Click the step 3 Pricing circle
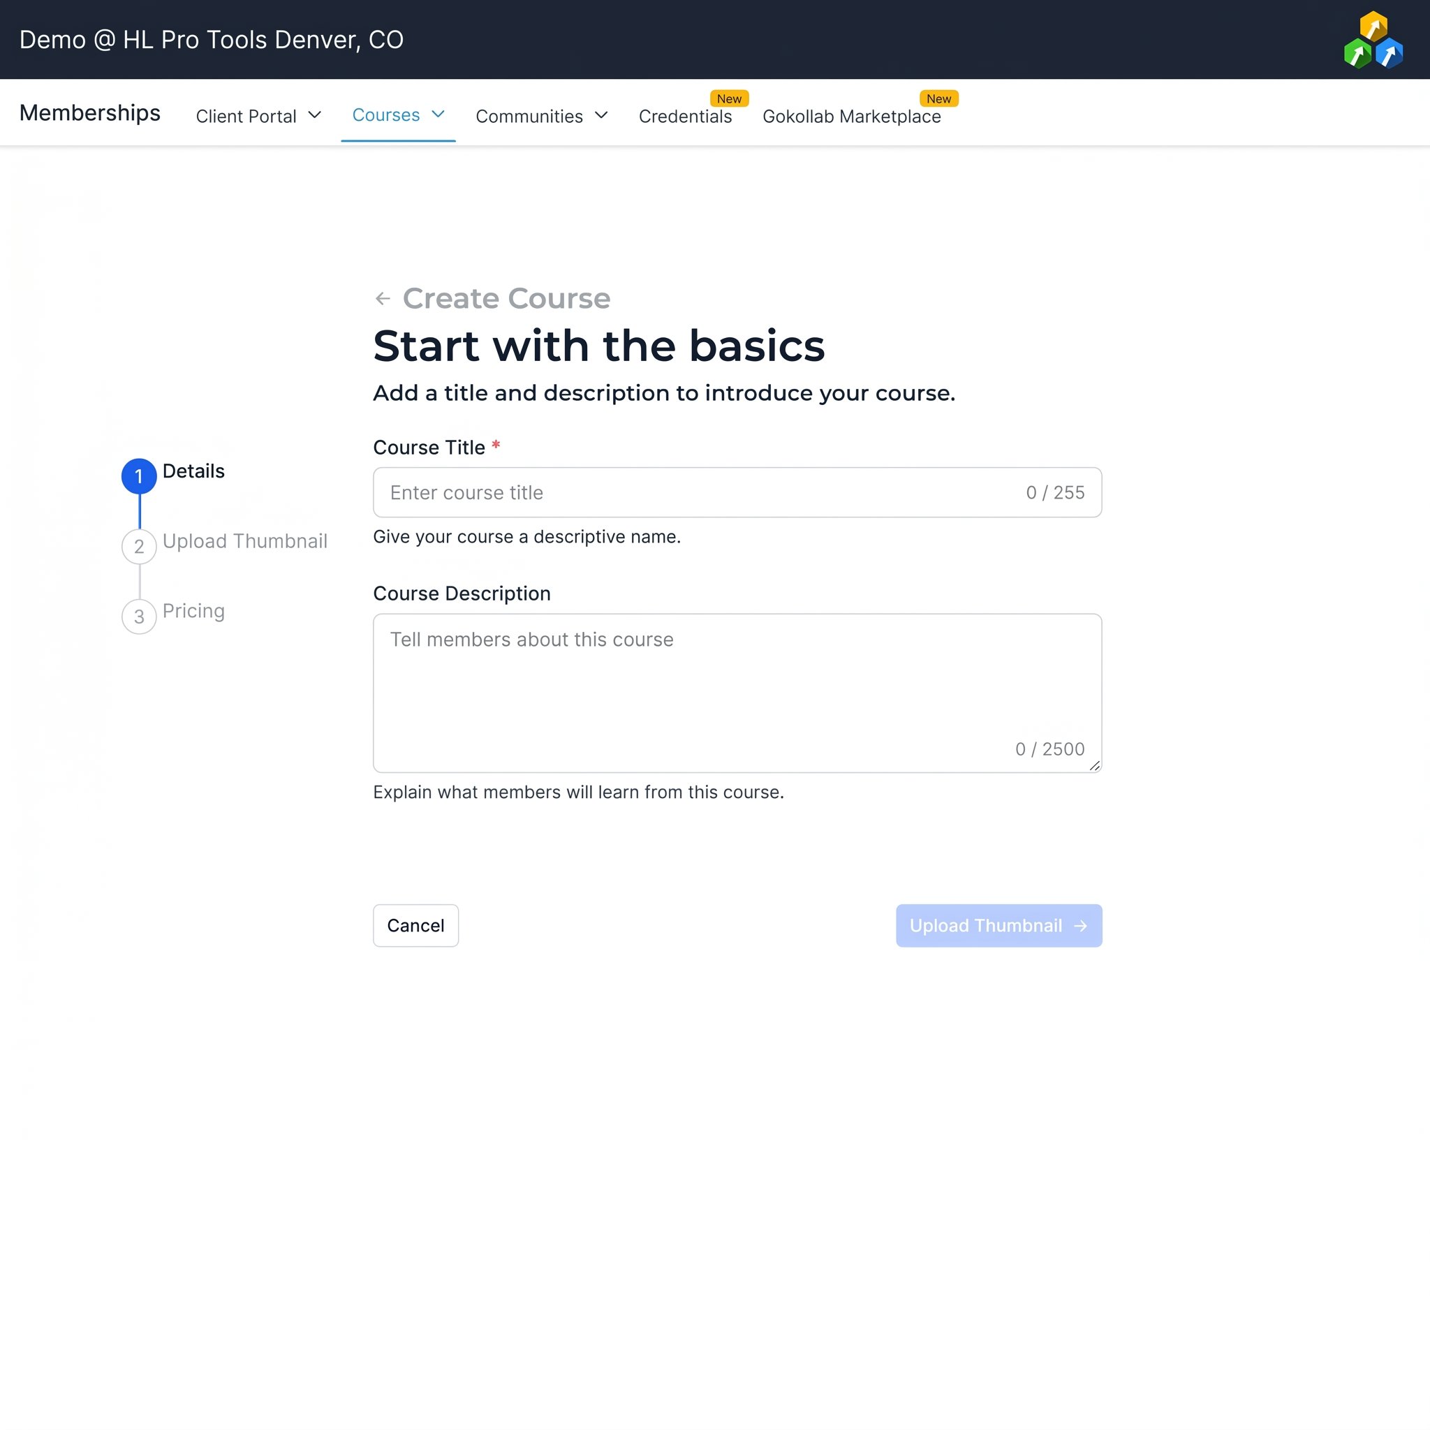Image resolution: width=1430 pixels, height=1430 pixels. [139, 616]
